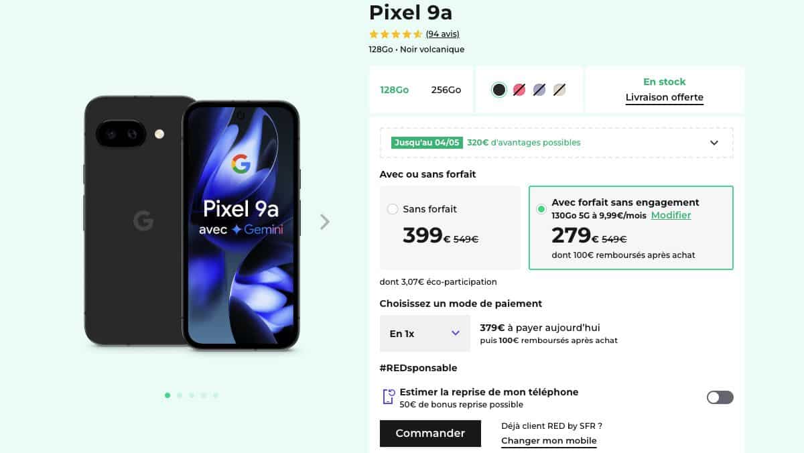Viewport: 804px width, 453px height.
Task: Click the Commander button
Action: [x=430, y=434]
